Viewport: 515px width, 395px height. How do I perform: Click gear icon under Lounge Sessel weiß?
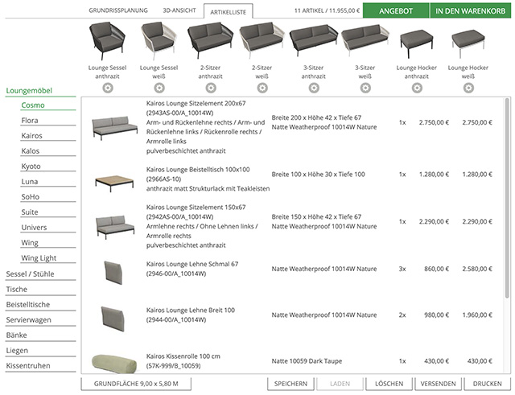[x=159, y=87]
